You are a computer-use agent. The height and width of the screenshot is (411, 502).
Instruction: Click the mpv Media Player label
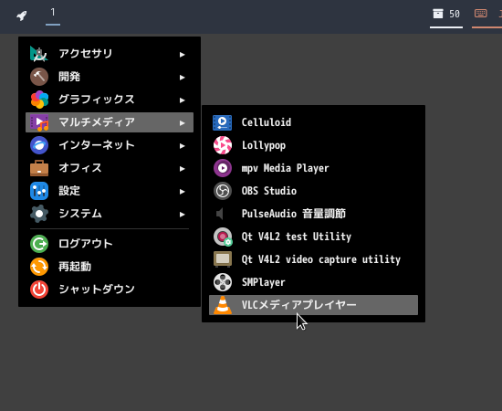click(286, 168)
